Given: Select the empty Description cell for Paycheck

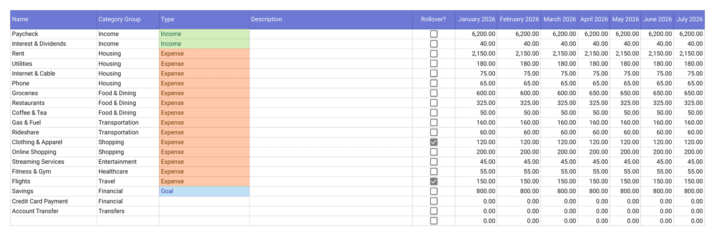Looking at the screenshot, I should click(331, 34).
